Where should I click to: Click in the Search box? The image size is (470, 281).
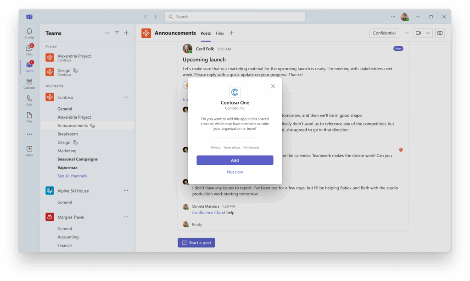pos(235,17)
